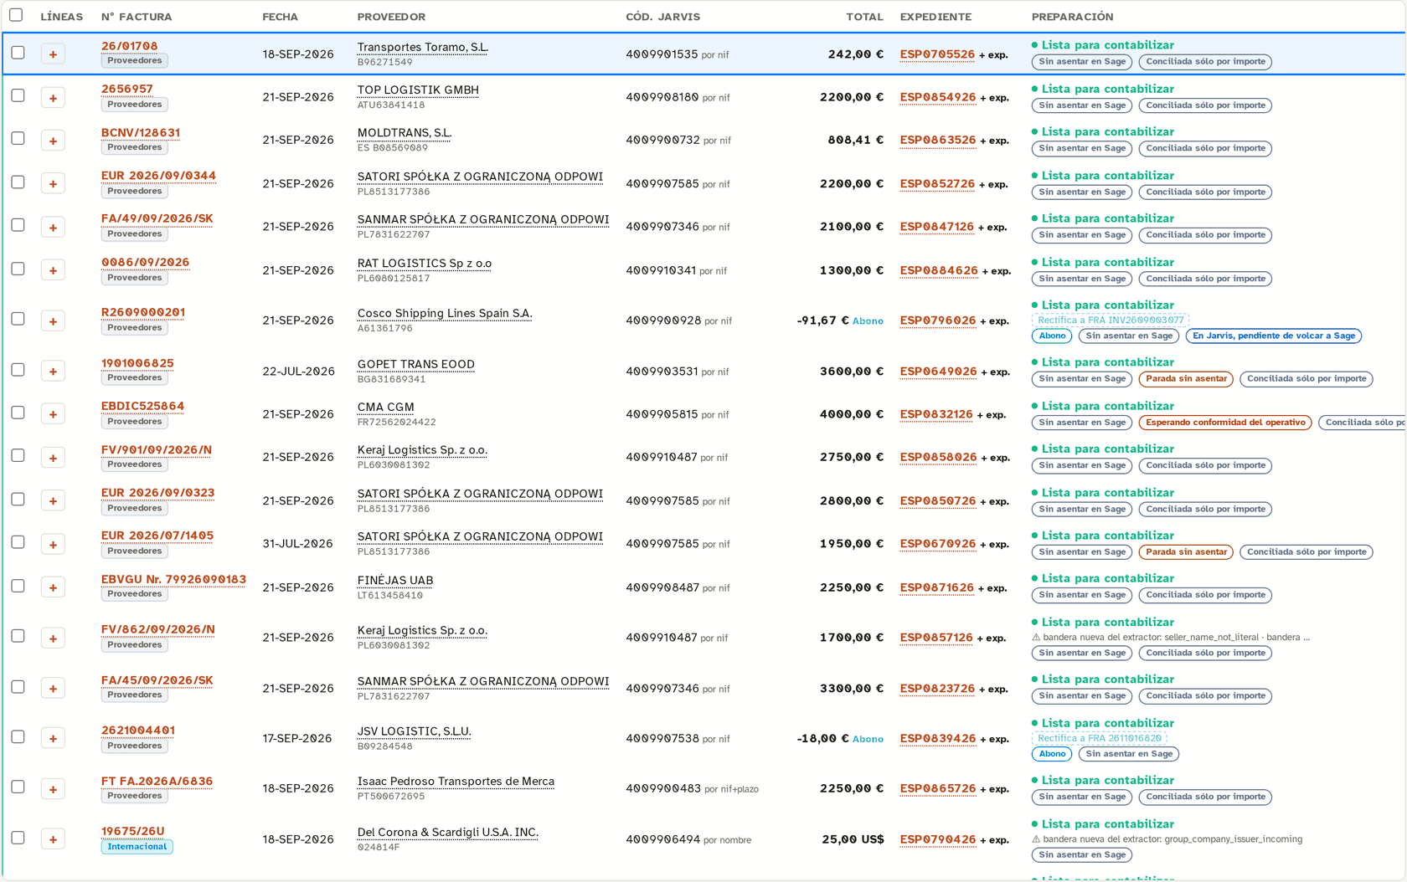Viewport: 1407px width, 882px height.
Task: Expand lines for invoice R2609000201
Action: 53,321
